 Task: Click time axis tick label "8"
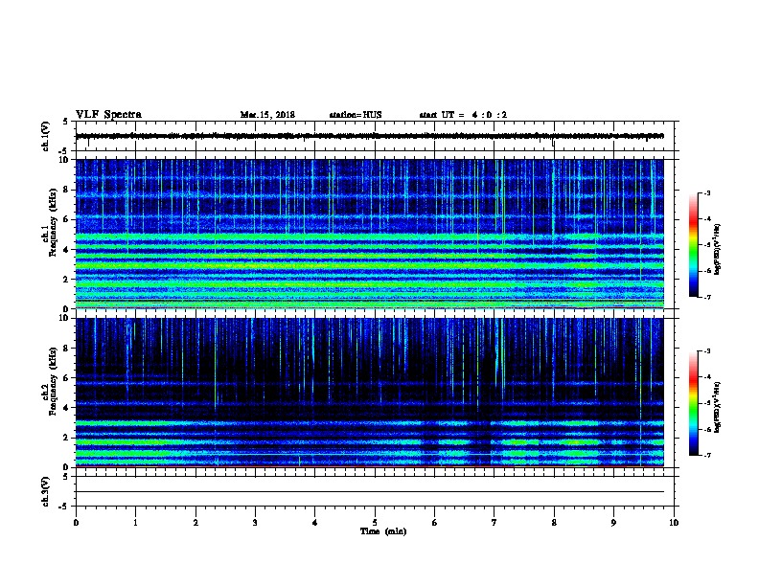click(x=554, y=523)
